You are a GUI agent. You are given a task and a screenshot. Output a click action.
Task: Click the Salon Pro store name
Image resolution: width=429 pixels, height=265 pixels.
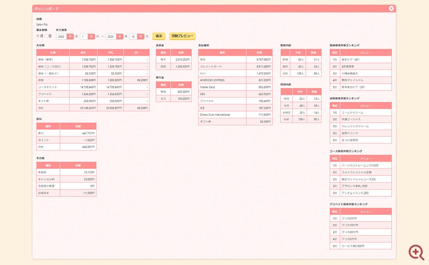42,24
